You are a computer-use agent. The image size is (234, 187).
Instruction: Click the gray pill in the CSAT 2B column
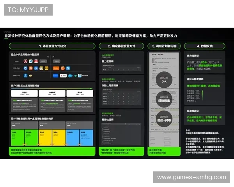(x=57, y=61)
